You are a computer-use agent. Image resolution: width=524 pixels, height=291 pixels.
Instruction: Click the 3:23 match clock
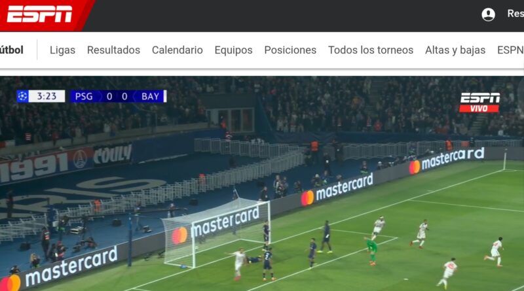[x=47, y=96]
